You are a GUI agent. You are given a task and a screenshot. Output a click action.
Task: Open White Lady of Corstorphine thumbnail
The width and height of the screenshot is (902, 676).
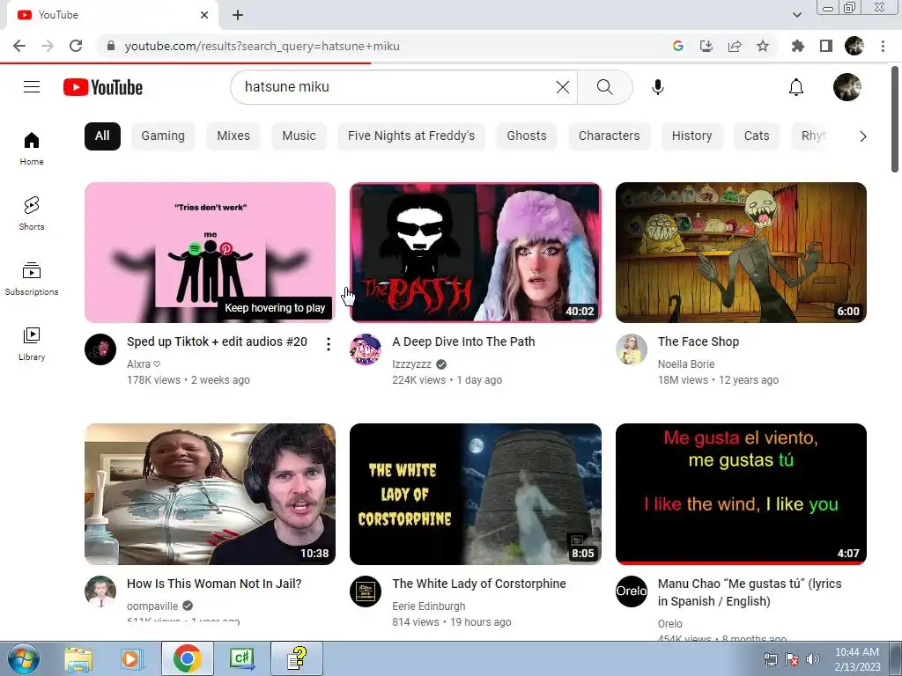pos(476,495)
